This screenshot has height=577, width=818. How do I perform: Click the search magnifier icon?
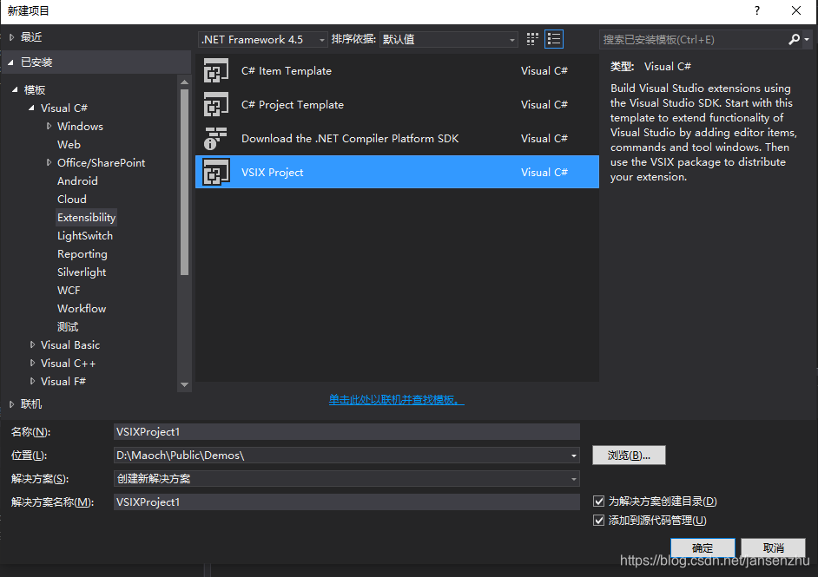pos(794,39)
